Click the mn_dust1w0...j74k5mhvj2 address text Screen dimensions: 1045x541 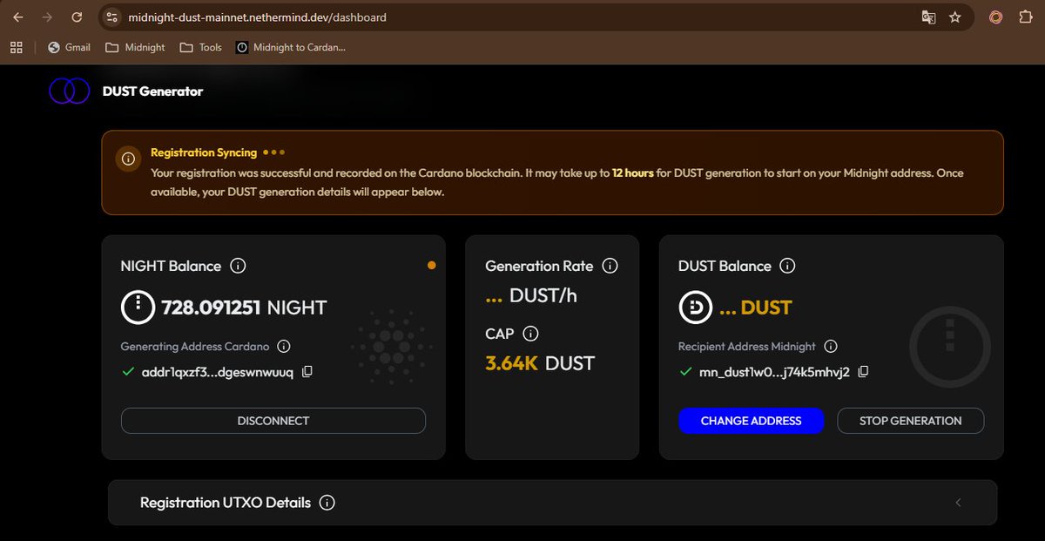774,372
